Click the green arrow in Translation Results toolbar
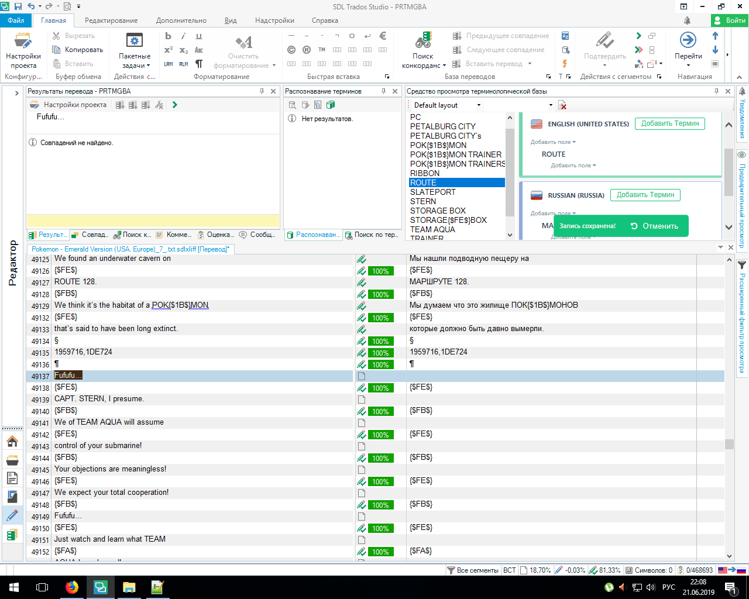Viewport: 749px width, 599px height. (174, 105)
